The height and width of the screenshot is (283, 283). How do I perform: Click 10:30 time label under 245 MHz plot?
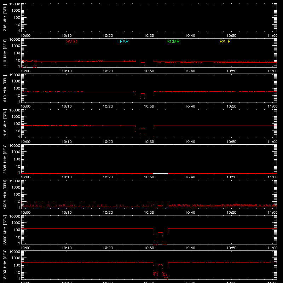pyautogui.click(x=149, y=36)
